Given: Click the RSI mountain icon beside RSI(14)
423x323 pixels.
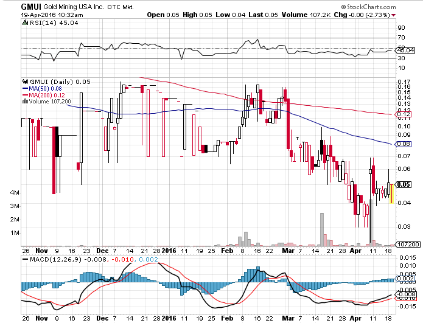Looking at the screenshot, I should (x=25, y=23).
